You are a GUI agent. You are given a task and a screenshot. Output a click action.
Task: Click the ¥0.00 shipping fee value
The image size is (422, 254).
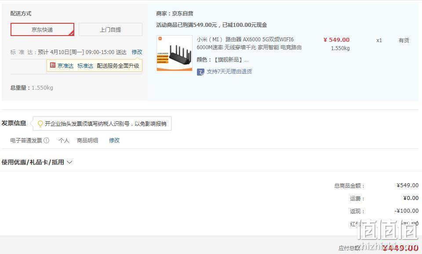(x=411, y=198)
